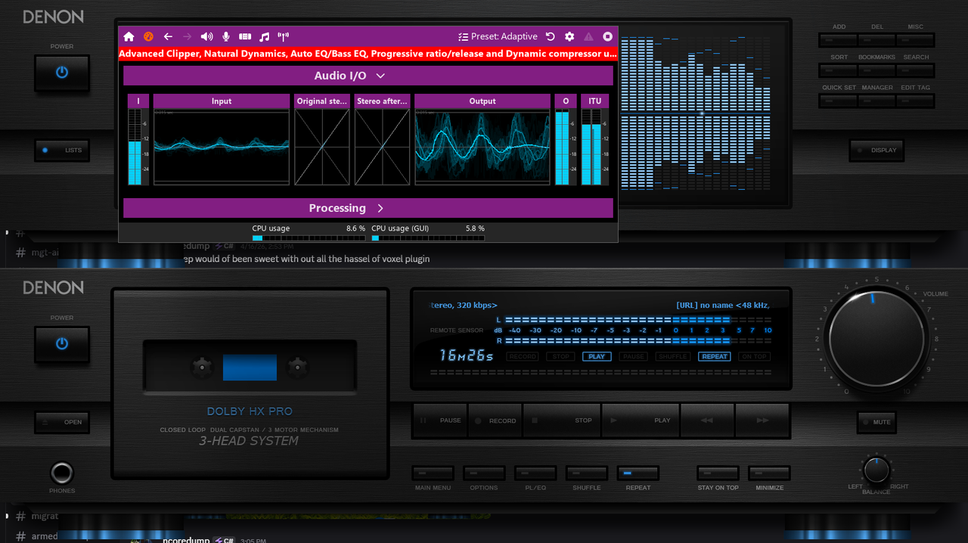Fast forward with the double-right-arrow button
Screen dimensions: 968x543
(762, 420)
